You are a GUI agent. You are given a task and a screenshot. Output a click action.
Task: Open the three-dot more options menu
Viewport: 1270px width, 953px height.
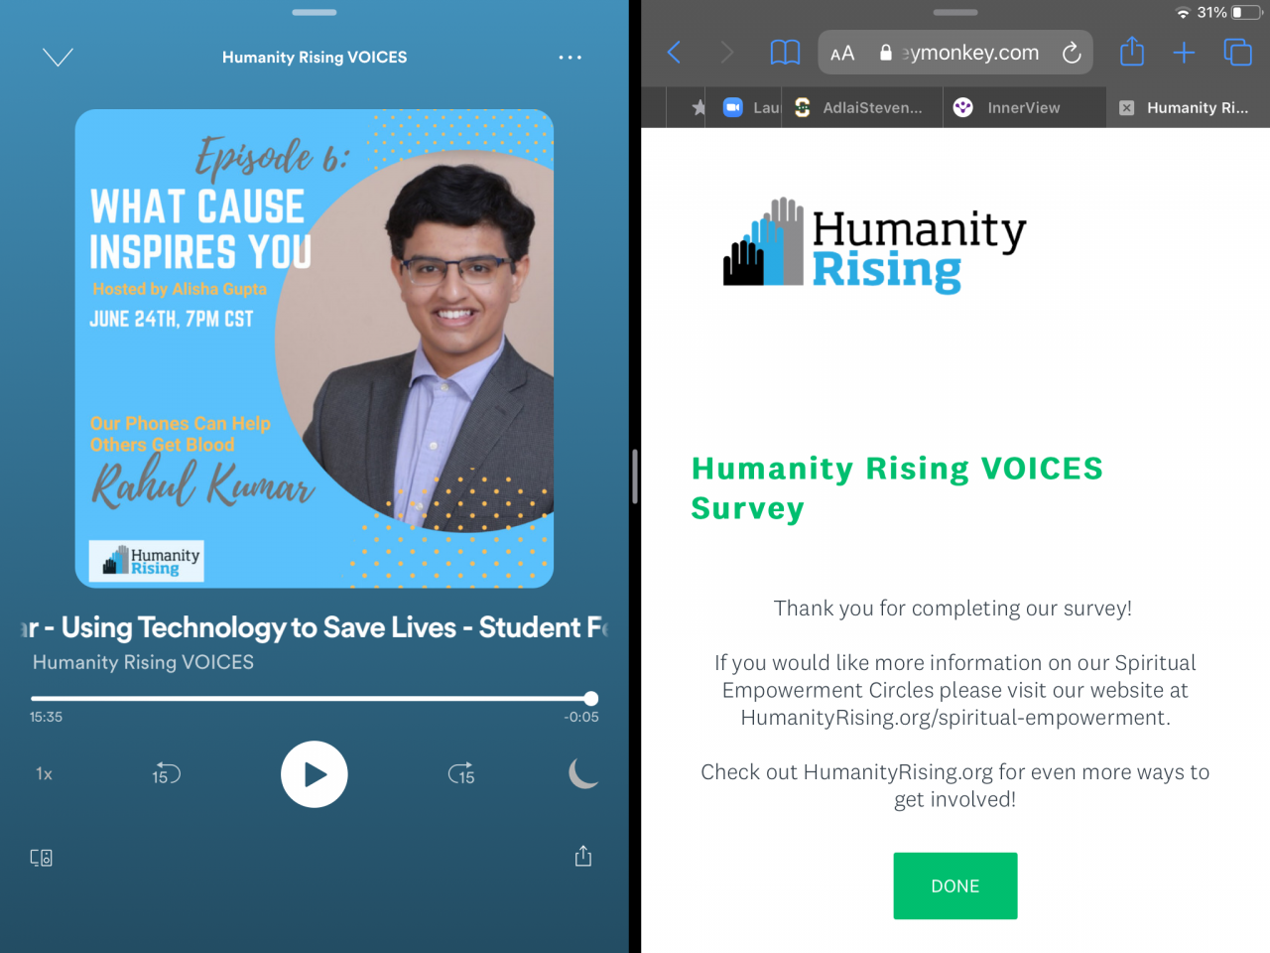[570, 58]
